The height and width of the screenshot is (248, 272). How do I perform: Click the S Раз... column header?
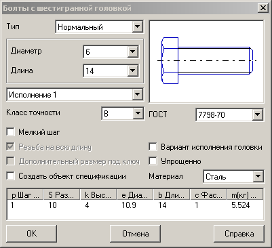point(62,195)
